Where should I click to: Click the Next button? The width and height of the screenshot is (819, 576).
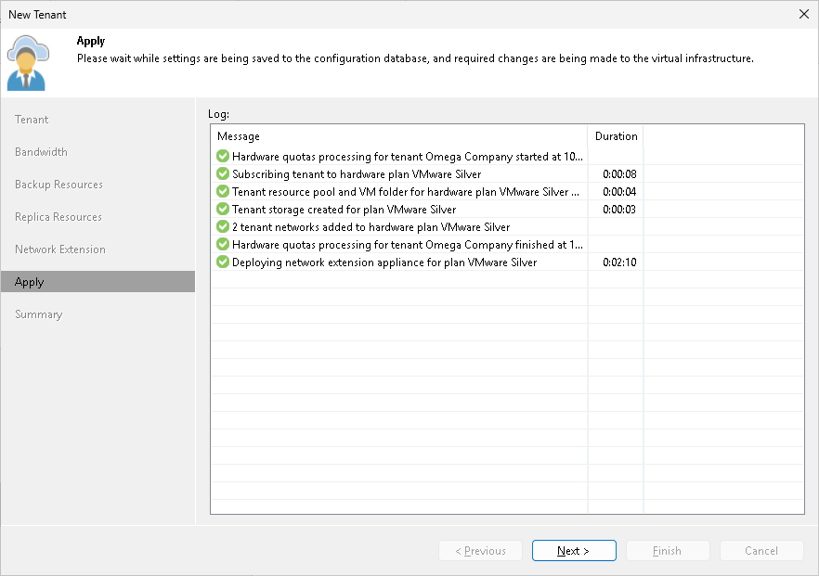point(574,550)
